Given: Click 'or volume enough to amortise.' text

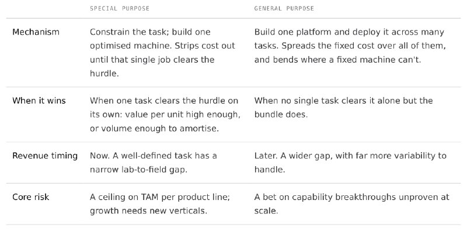Looking at the screenshot, I should (154, 129).
